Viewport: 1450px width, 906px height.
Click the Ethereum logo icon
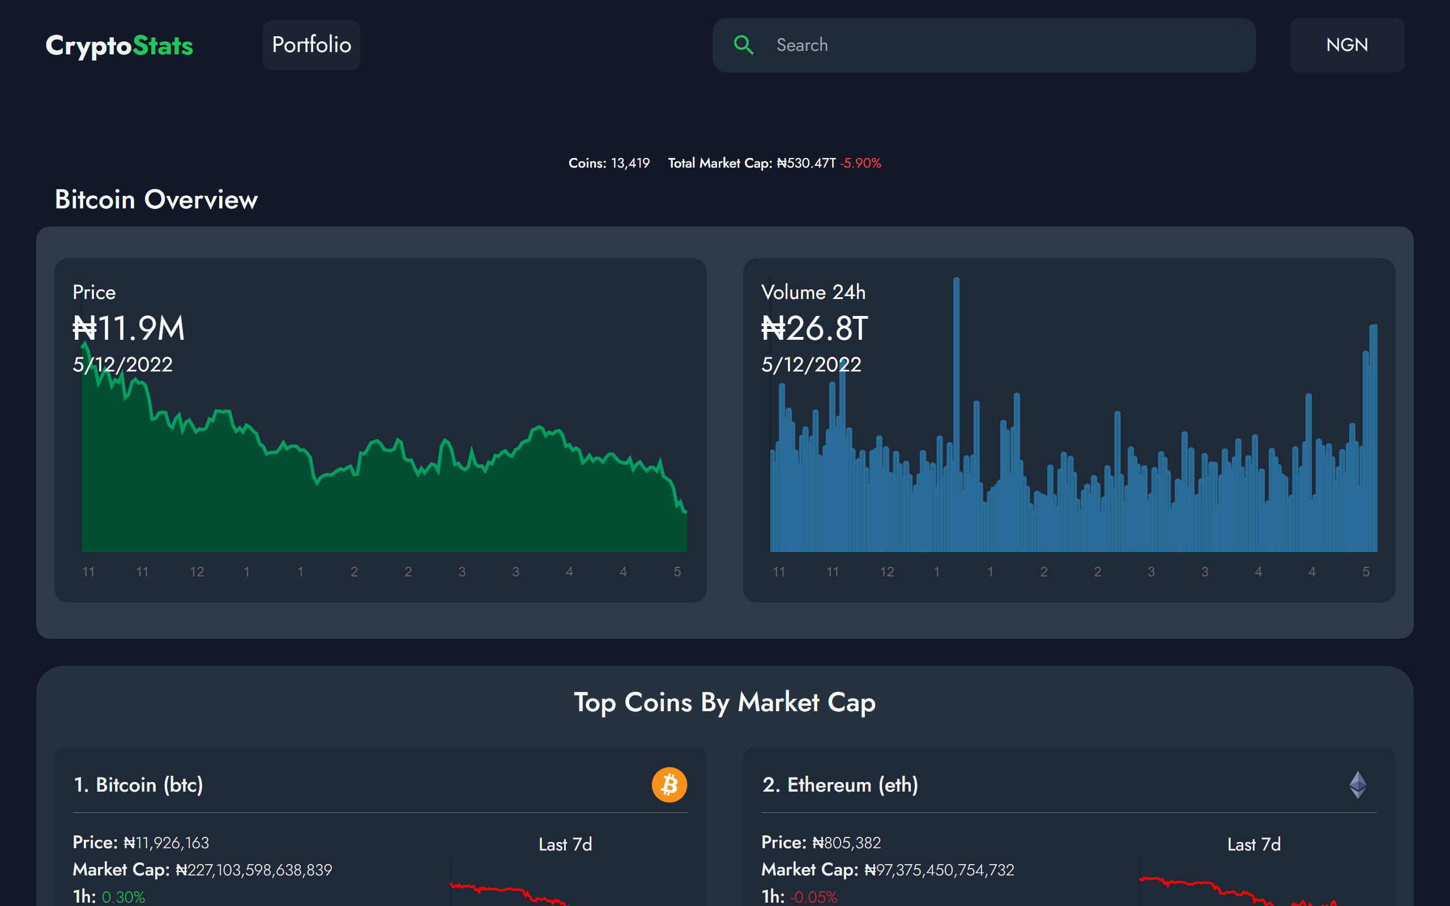[1358, 785]
